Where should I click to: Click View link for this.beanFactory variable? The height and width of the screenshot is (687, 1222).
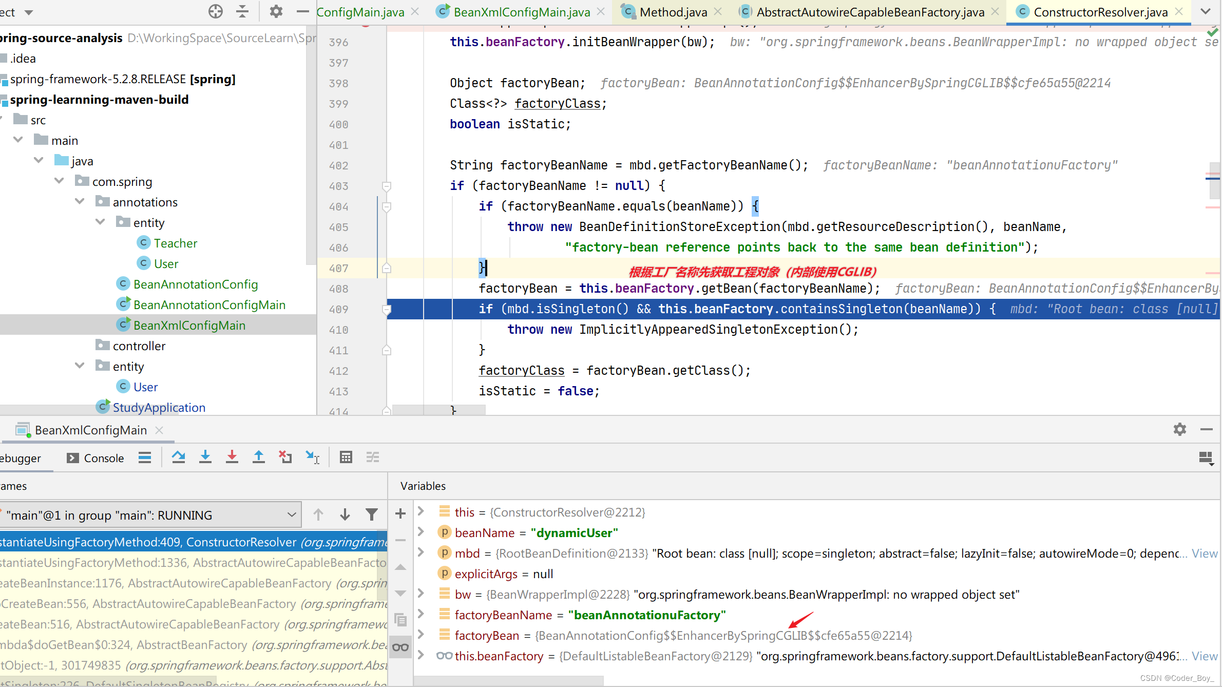[1205, 656]
